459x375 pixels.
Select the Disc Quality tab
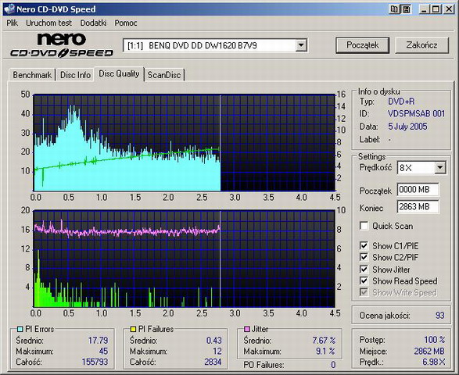click(119, 73)
